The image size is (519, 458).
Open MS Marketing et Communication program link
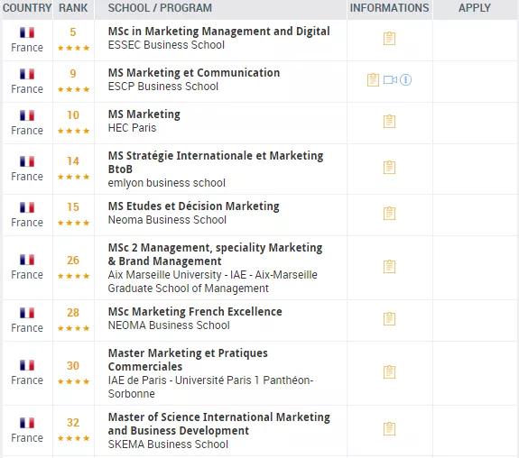tap(194, 73)
